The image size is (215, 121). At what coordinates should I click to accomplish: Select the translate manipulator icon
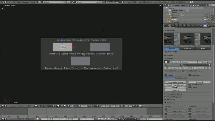(x=79, y=106)
